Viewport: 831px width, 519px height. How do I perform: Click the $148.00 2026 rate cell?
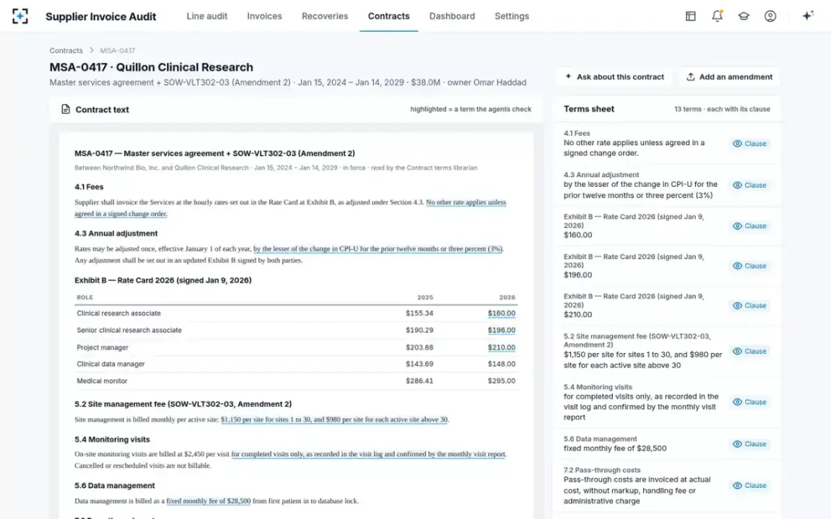(501, 364)
